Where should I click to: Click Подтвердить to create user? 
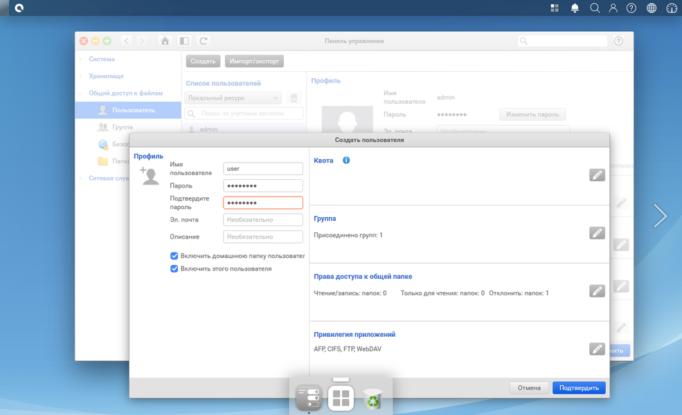click(579, 387)
